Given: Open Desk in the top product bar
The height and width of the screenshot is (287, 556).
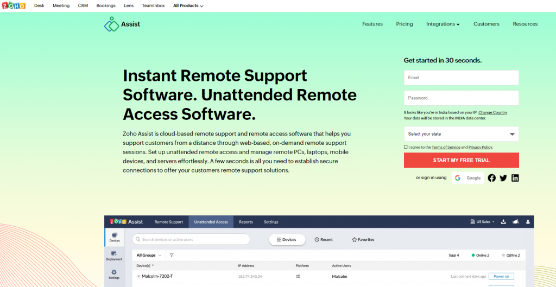Looking at the screenshot, I should point(39,5).
